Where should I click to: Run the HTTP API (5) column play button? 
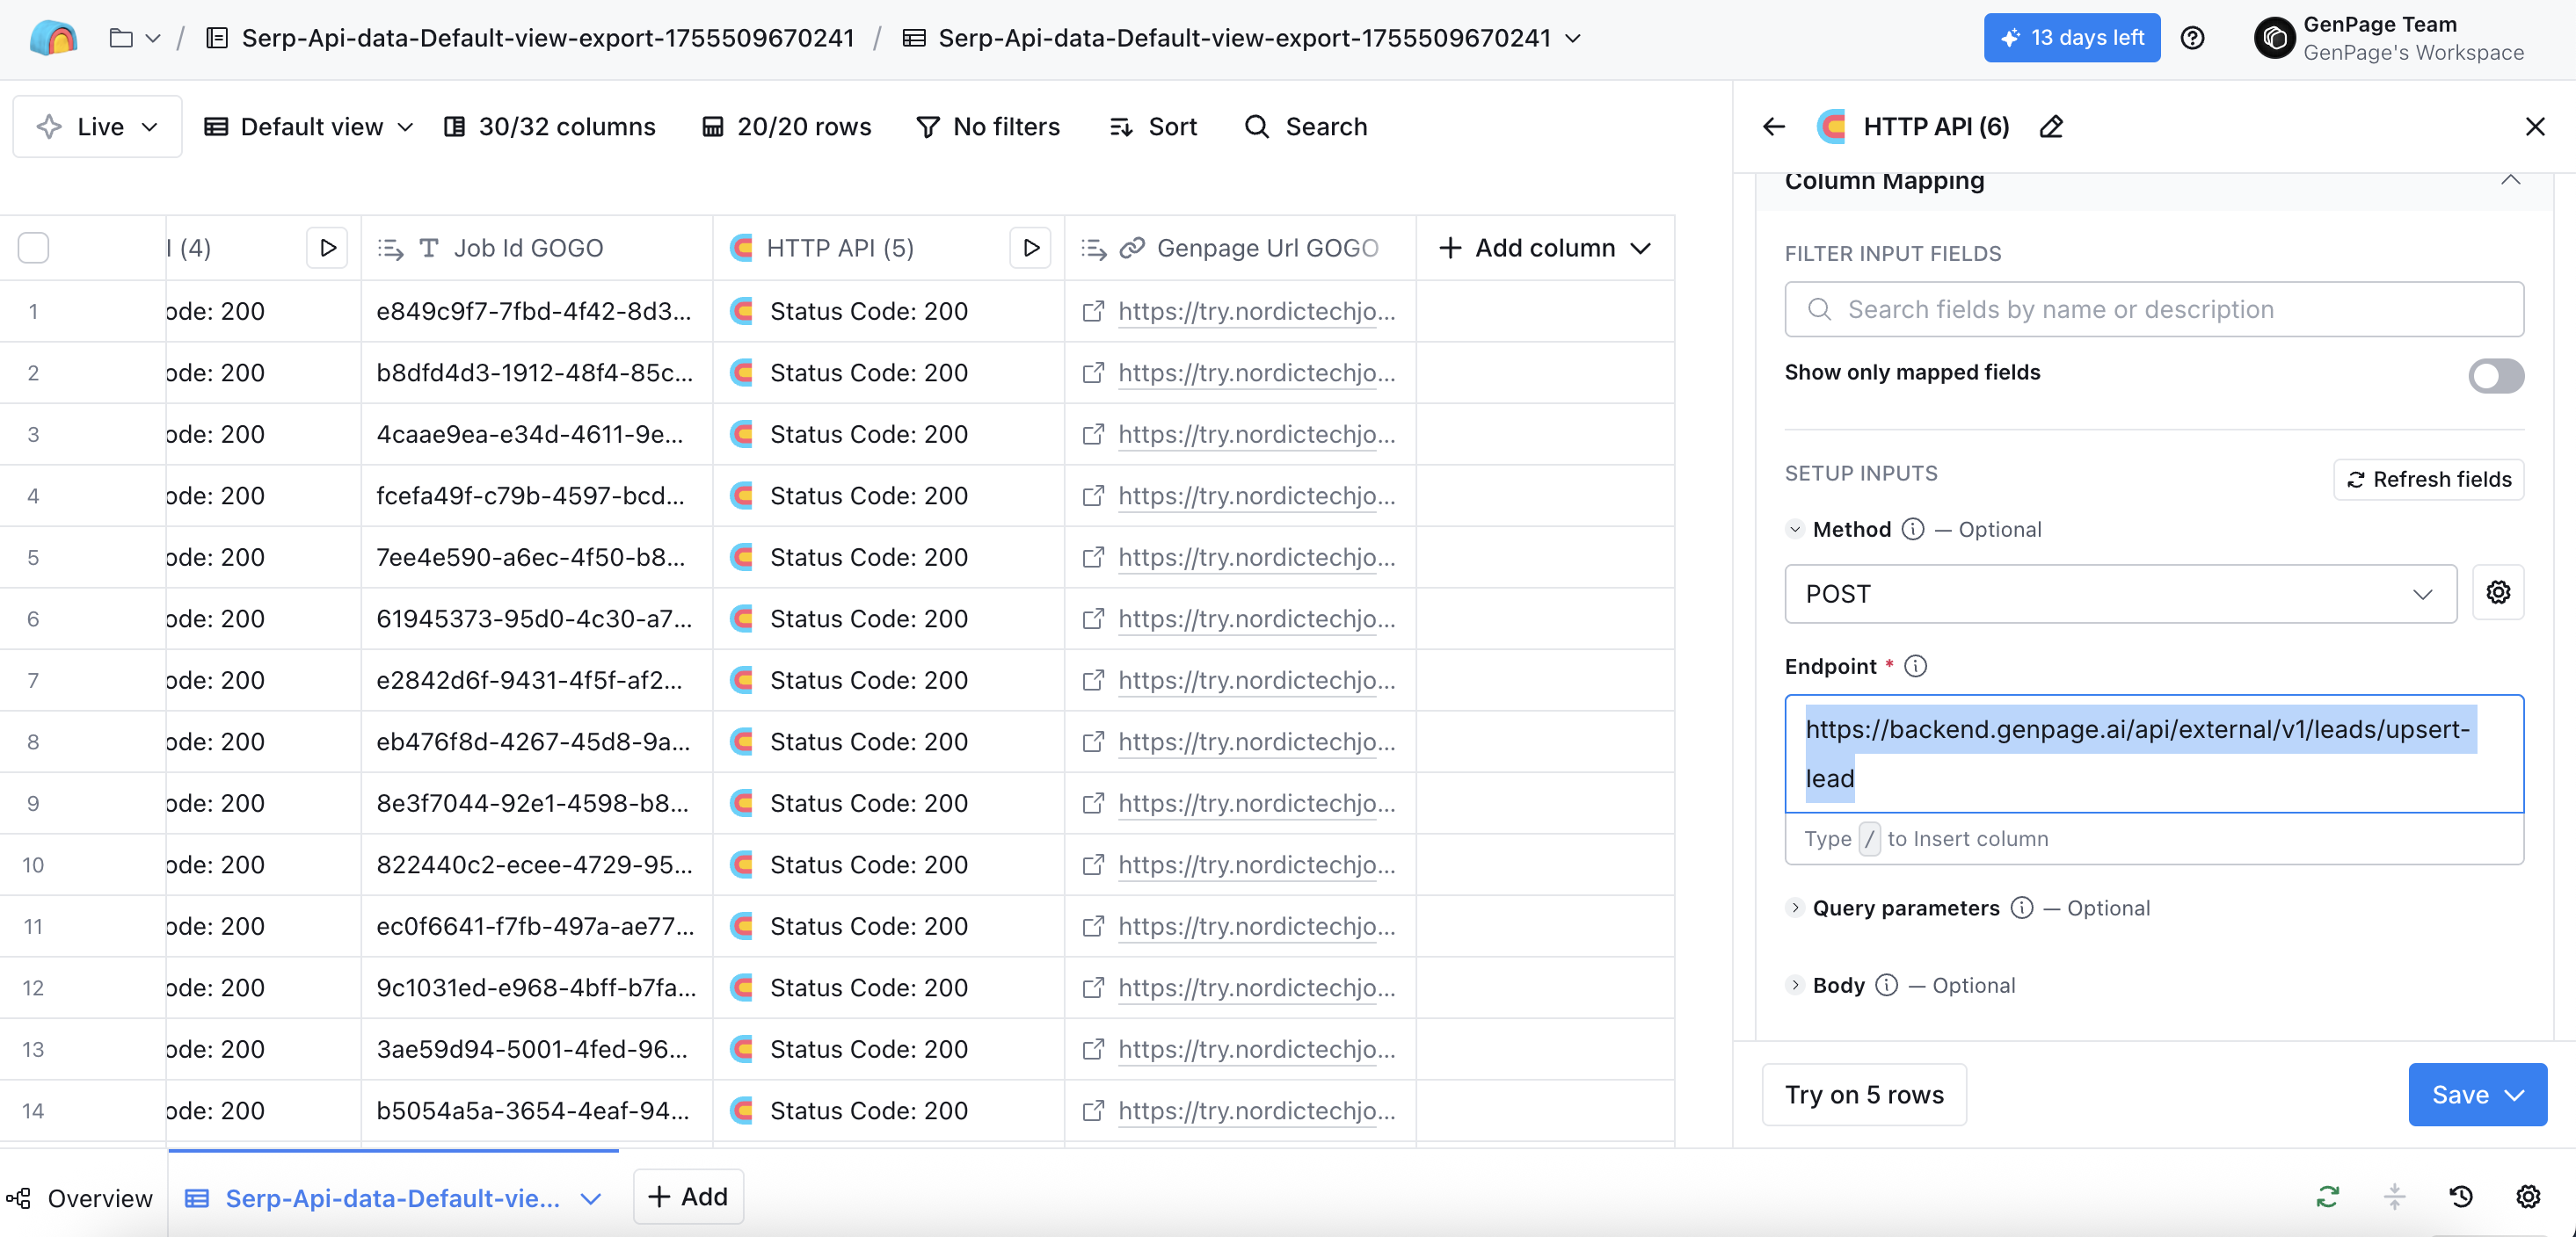point(1030,248)
